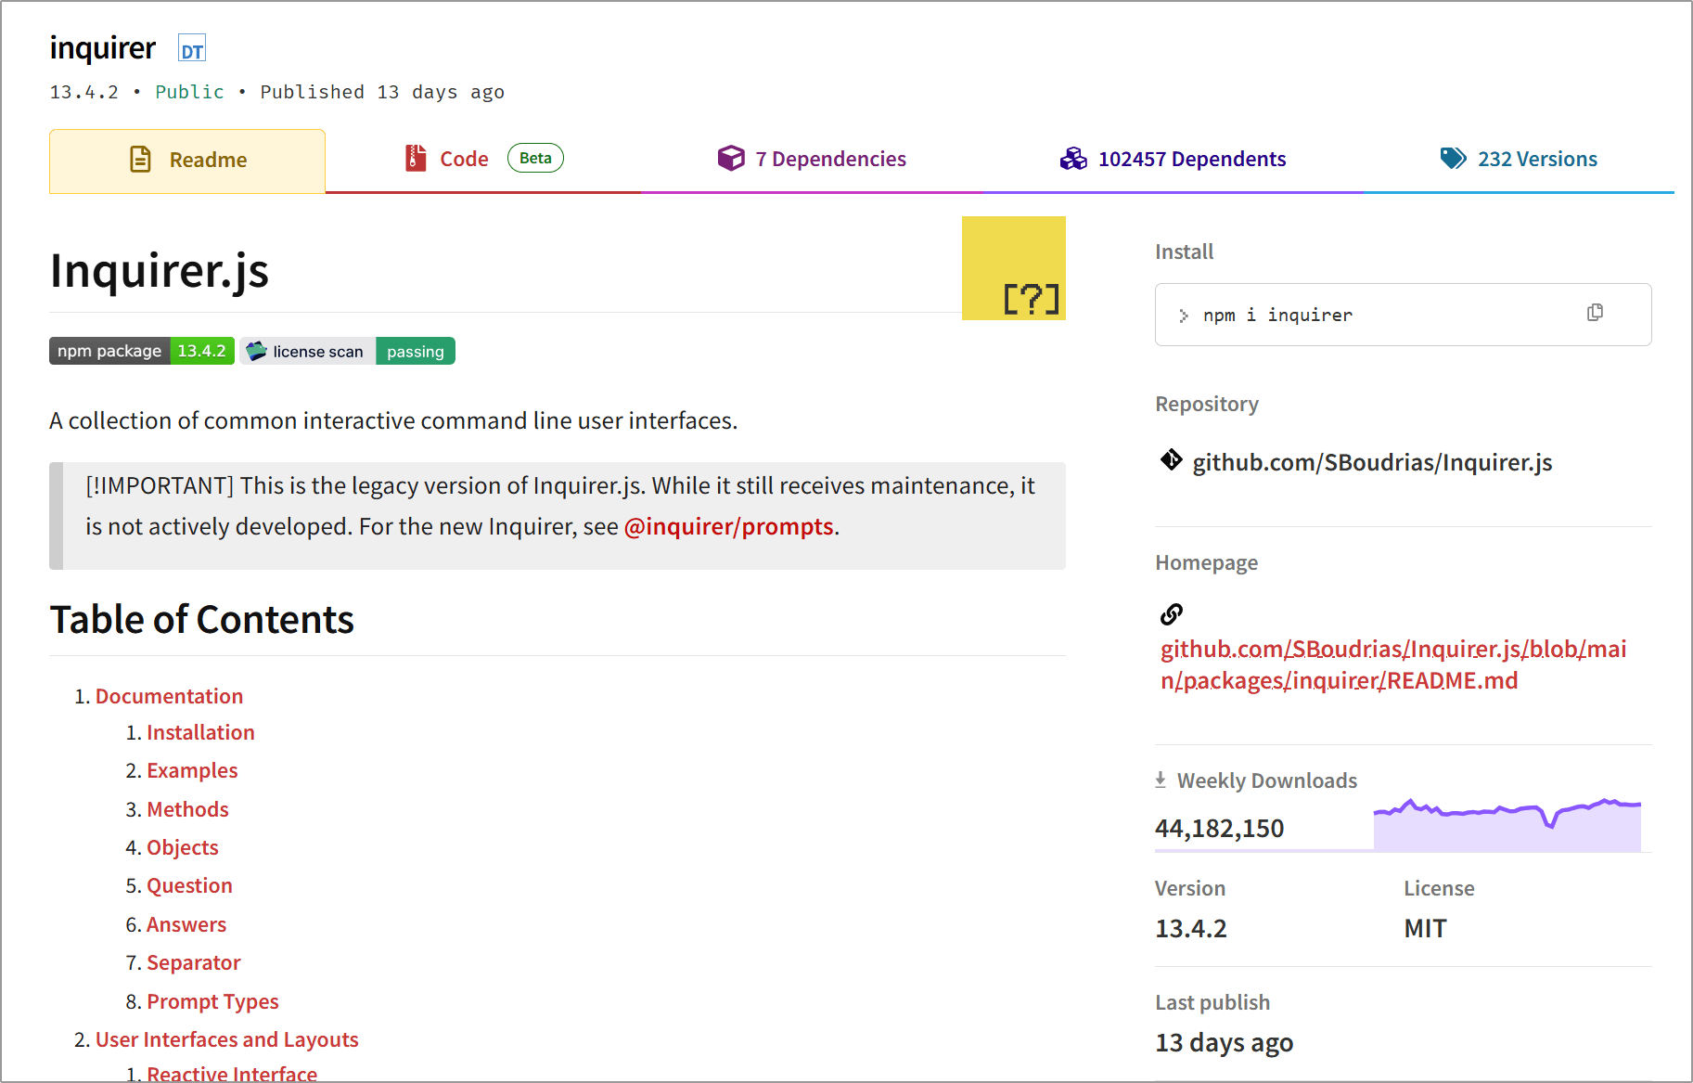Click the 13.4.2 value under Version
Viewport: 1693px width, 1083px height.
pos(1191,928)
